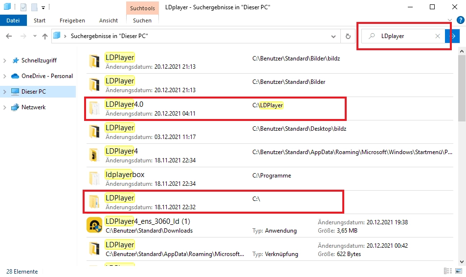This screenshot has height=277, width=466.
Task: Select the Suchen ribbon tab
Action: click(x=142, y=20)
